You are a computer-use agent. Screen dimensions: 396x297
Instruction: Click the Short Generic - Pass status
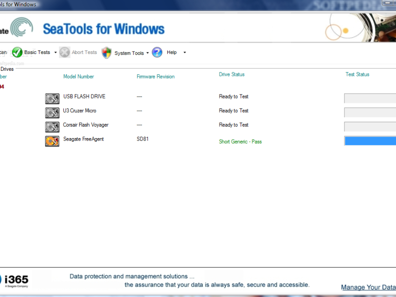point(240,142)
